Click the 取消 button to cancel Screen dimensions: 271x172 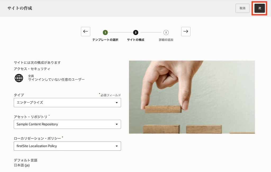(x=242, y=8)
